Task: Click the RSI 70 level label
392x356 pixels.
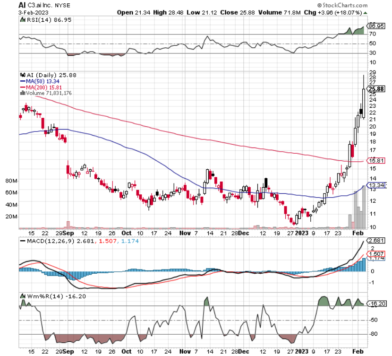Action: (373, 34)
